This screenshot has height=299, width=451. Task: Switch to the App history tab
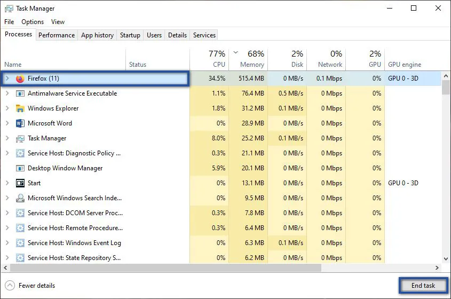coord(97,35)
